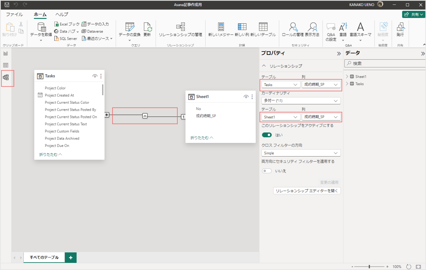Collapse the プロパティ pane
This screenshot has width=426, height=270.
coord(339,54)
